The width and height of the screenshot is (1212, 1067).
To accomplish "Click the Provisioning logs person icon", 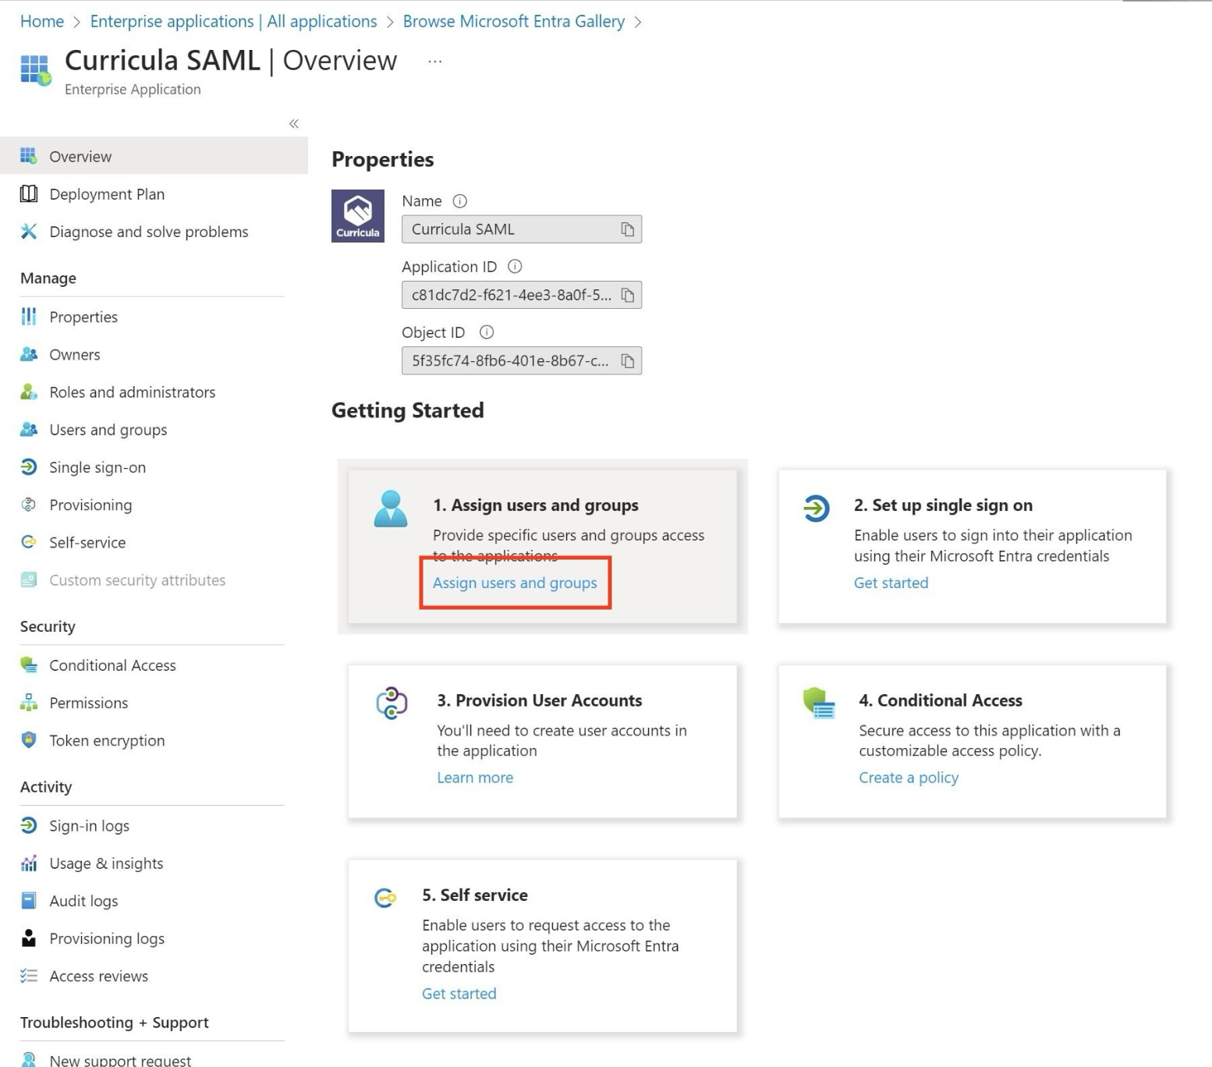I will coord(29,938).
